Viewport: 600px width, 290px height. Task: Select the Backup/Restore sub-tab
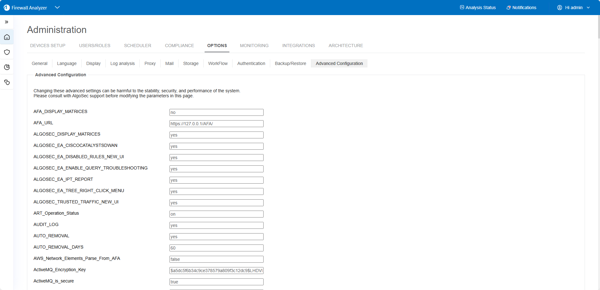tap(290, 63)
